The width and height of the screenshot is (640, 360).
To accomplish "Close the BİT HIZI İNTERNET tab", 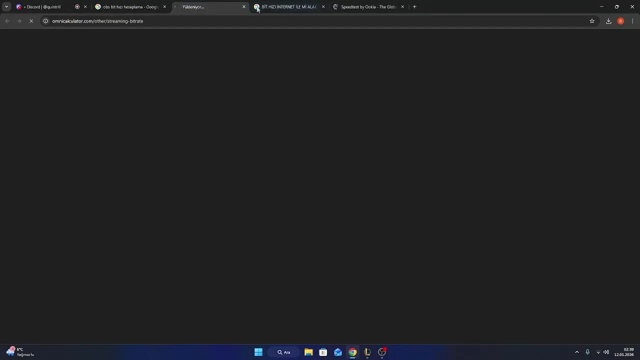I will (323, 7).
